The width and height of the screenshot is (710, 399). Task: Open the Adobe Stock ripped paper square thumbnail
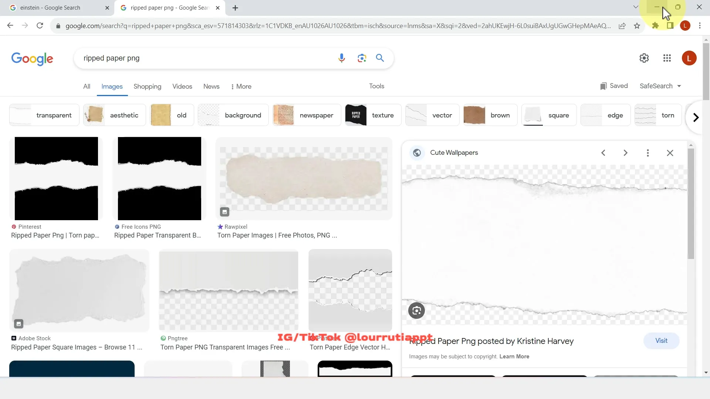[80, 290]
